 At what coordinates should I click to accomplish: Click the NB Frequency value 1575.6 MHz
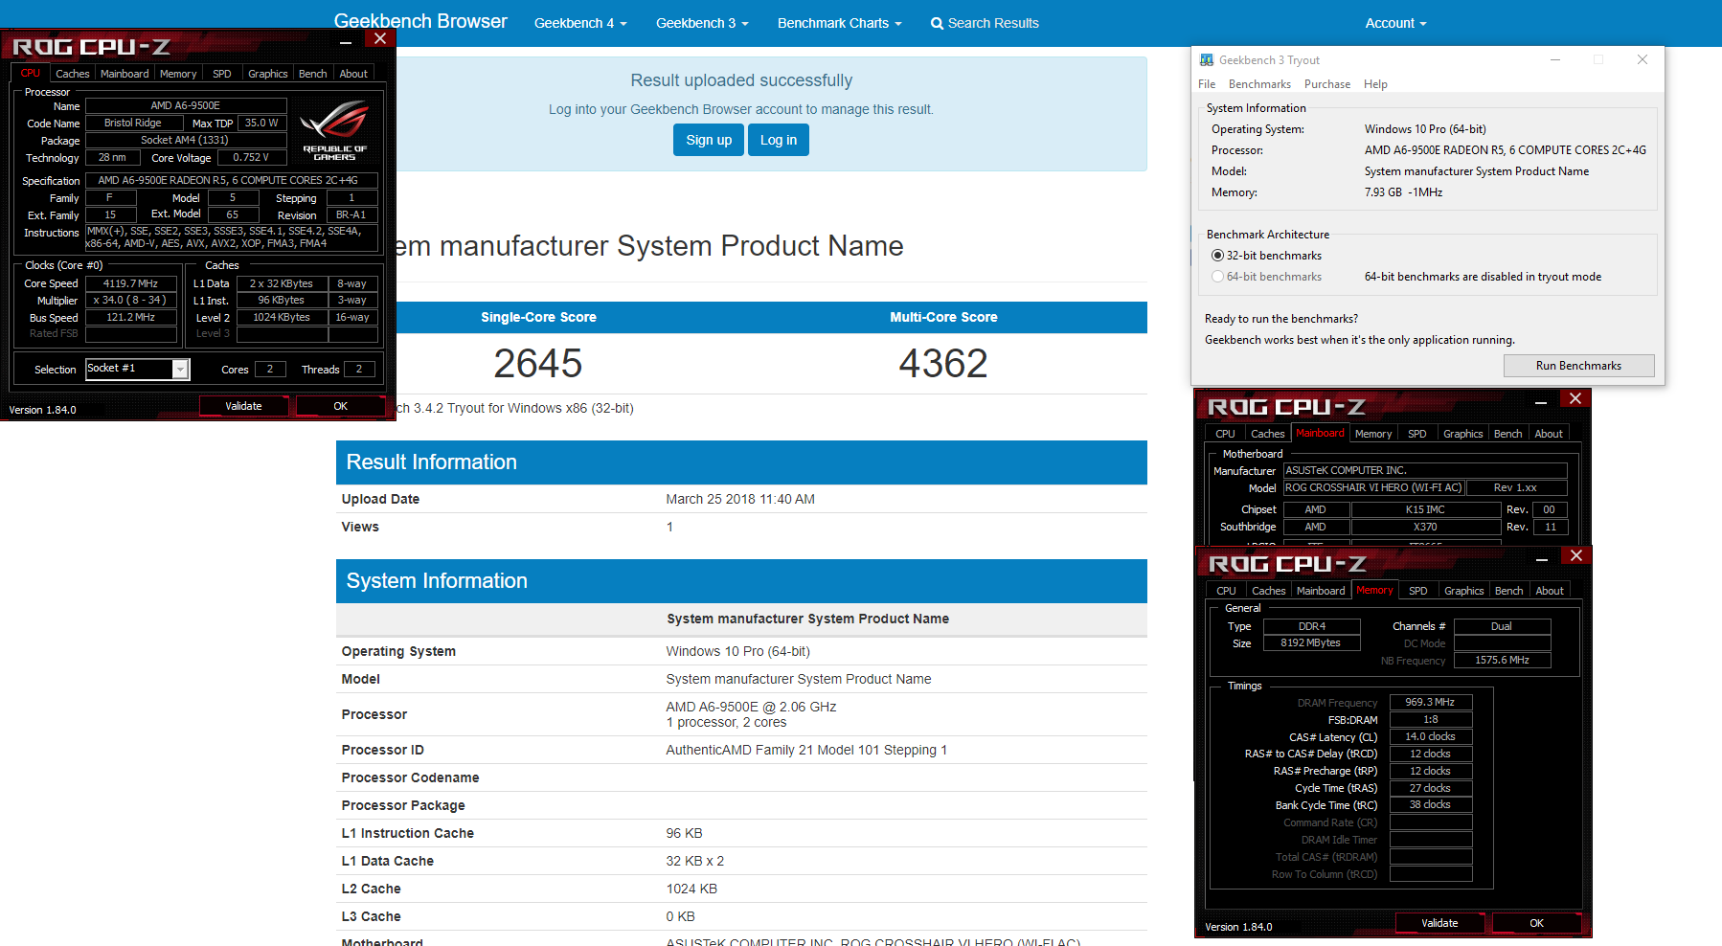click(1502, 660)
